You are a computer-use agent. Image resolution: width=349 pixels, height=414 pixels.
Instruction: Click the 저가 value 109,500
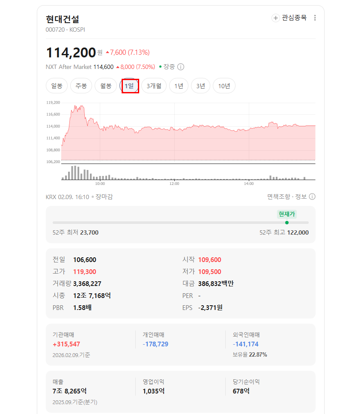(x=209, y=272)
